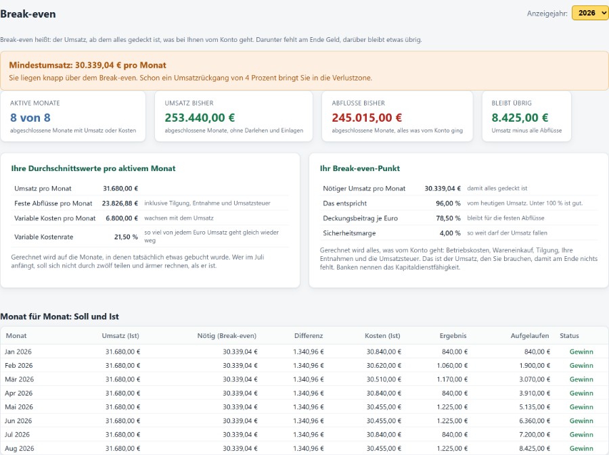Select the 'Aktive Monate' value 8 von 8
Screen dimensions: 609x455
(30, 118)
